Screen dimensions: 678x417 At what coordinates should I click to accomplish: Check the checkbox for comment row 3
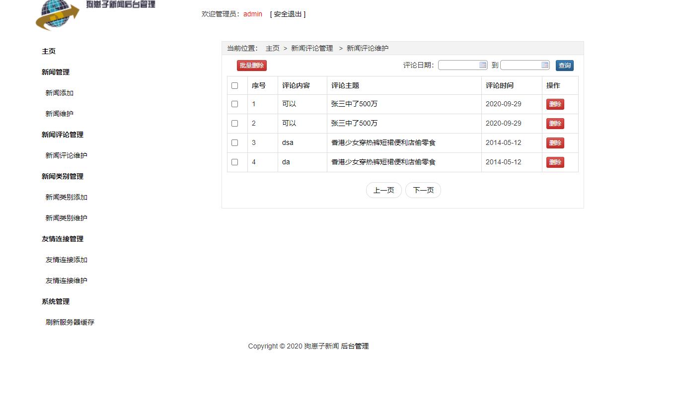(235, 142)
